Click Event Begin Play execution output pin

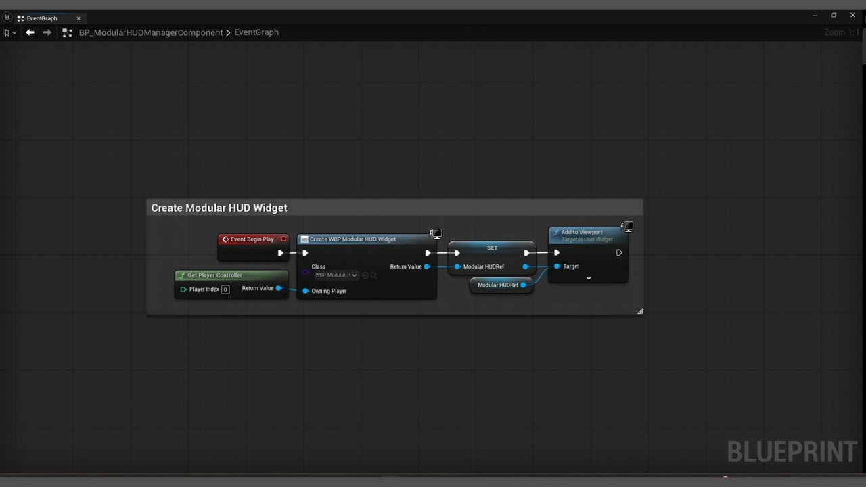(x=280, y=253)
